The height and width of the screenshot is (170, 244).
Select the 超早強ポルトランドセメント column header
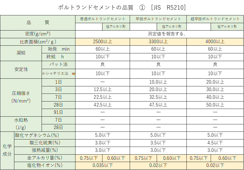[215, 19]
